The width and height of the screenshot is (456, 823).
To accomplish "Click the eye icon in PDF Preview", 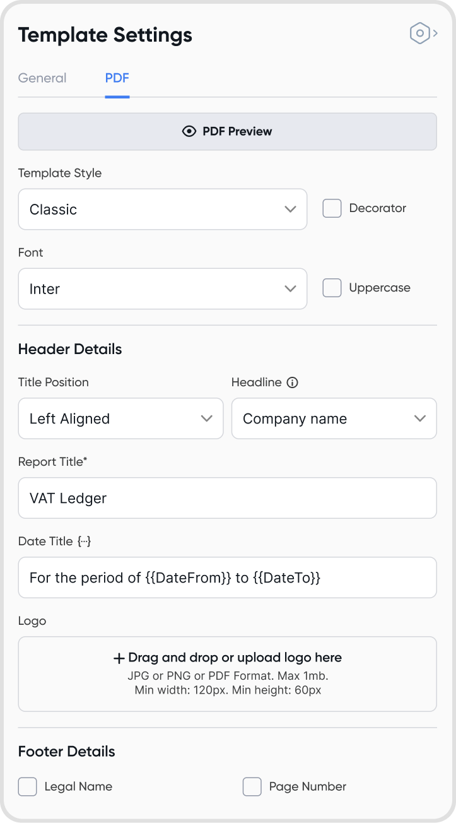I will click(x=189, y=131).
